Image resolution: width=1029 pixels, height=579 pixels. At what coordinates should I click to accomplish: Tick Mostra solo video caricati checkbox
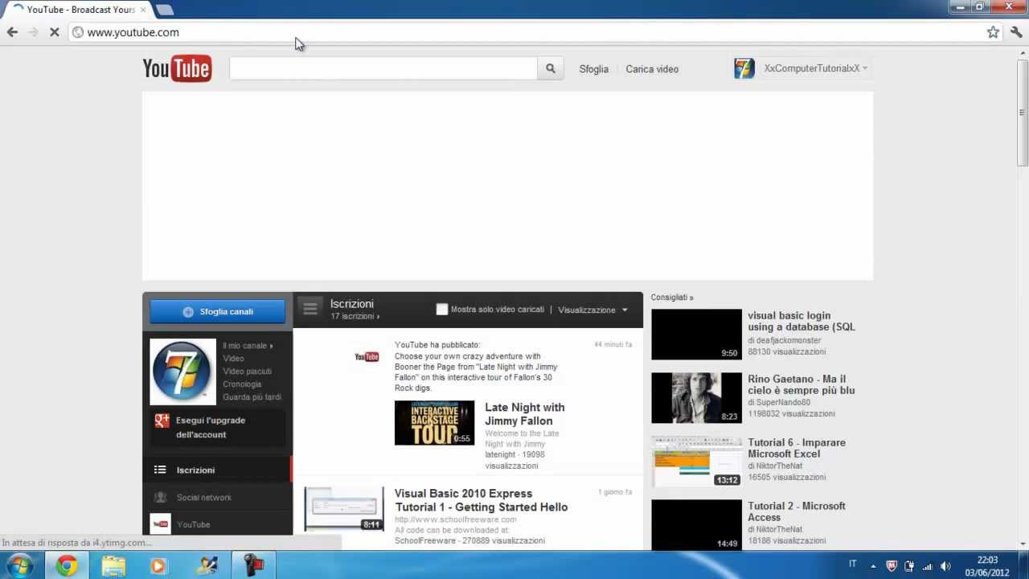[441, 310]
